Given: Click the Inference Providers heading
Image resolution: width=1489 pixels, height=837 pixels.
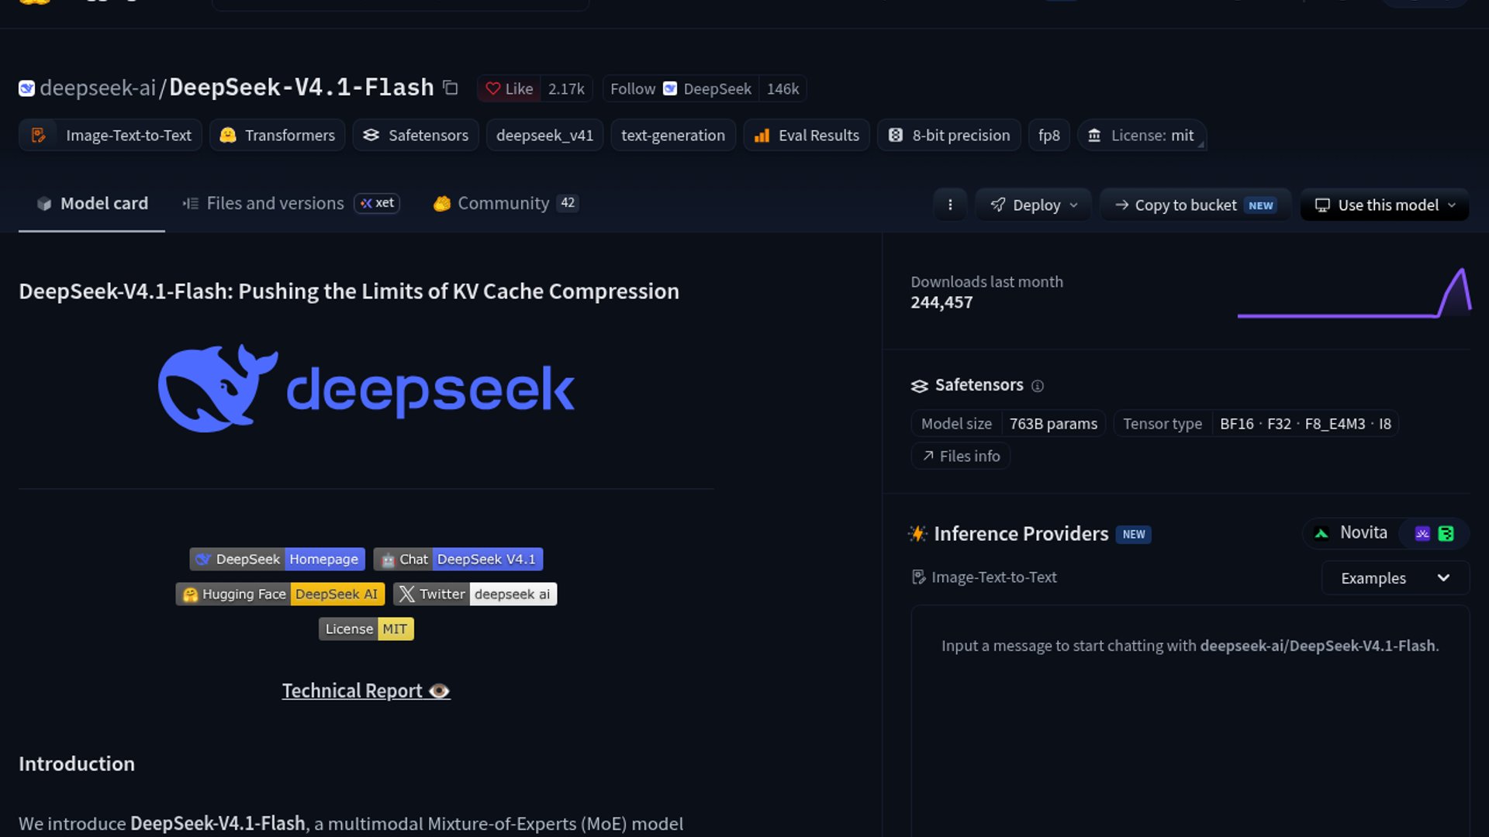Looking at the screenshot, I should 1021,534.
